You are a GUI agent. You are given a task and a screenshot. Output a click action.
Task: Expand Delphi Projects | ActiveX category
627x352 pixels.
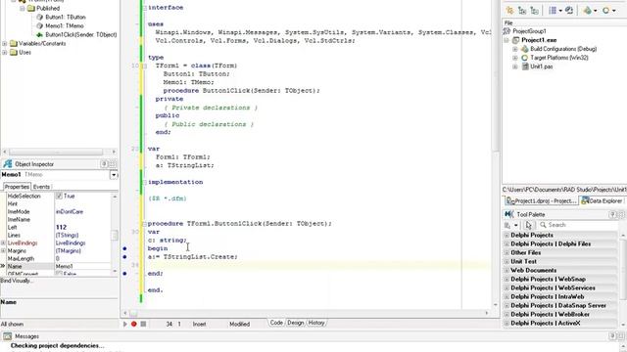pos(506,323)
